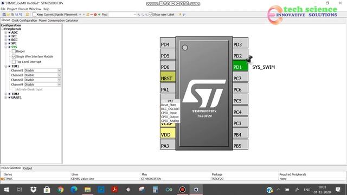Click the VDD pin on the chip
This screenshot has height=195, width=347.
pyautogui.click(x=168, y=133)
